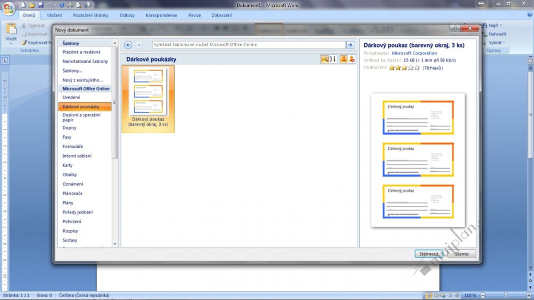Open the Office button menu
This screenshot has width=534, height=300.
(x=9, y=8)
